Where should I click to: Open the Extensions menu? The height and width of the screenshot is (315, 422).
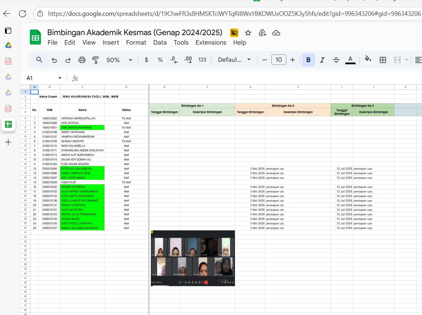click(211, 42)
